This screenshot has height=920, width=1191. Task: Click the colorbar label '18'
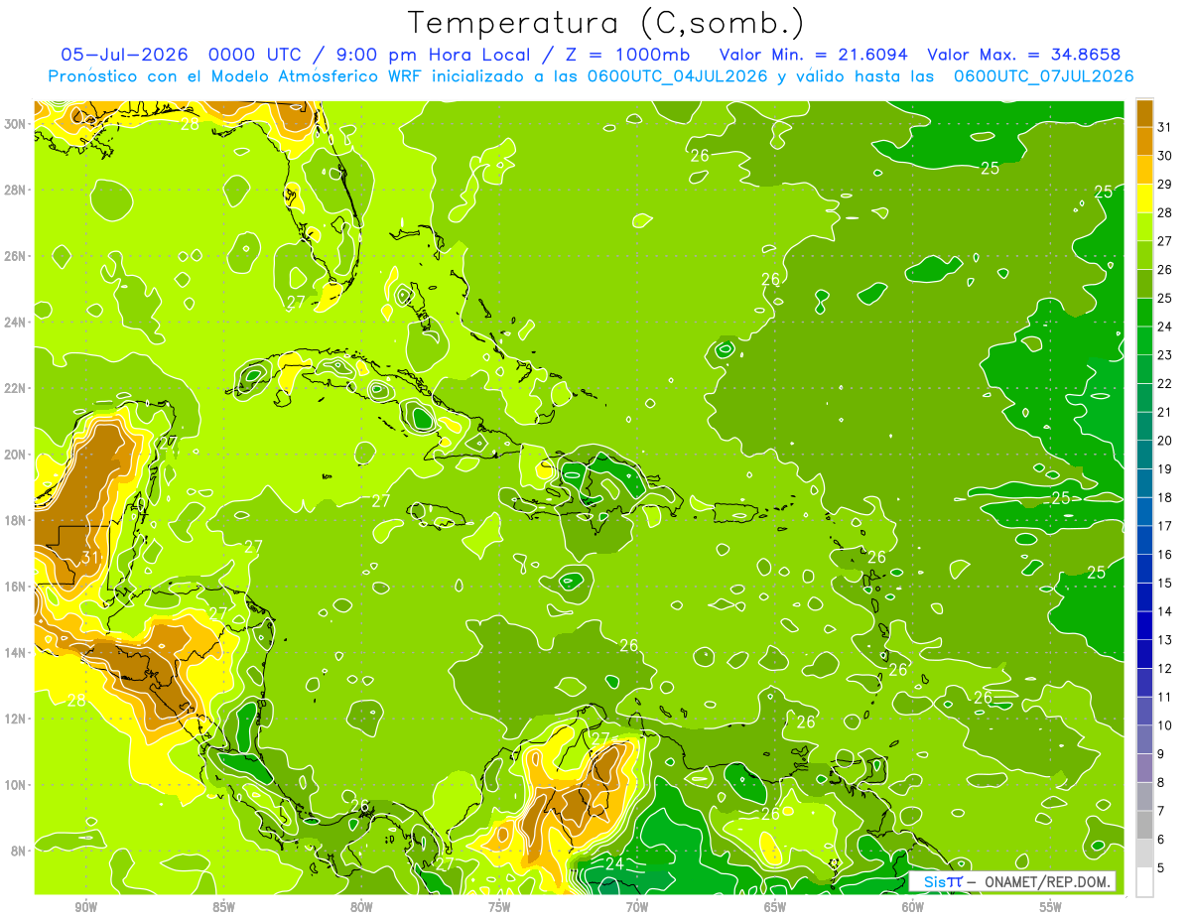[x=1164, y=497]
